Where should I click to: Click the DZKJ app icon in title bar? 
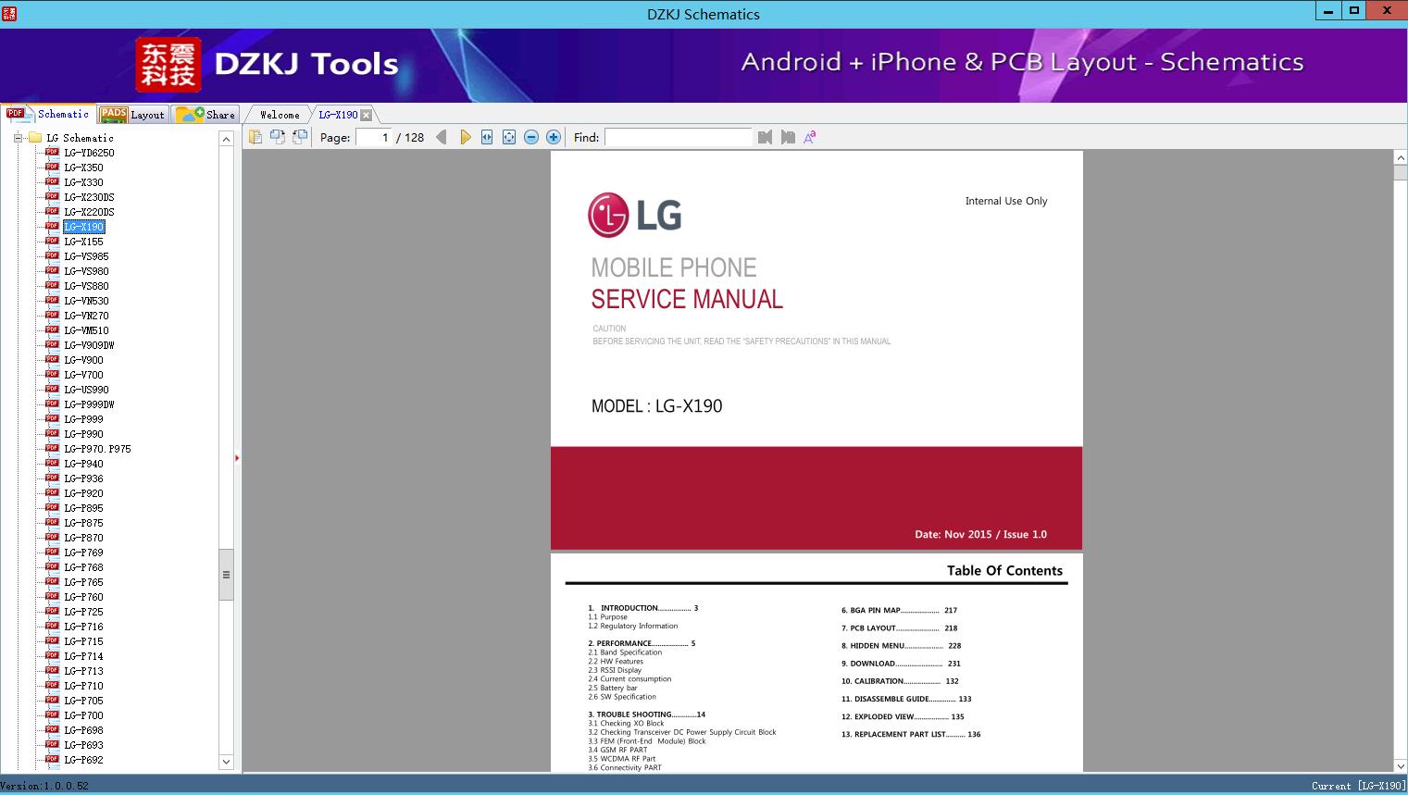[x=9, y=13]
